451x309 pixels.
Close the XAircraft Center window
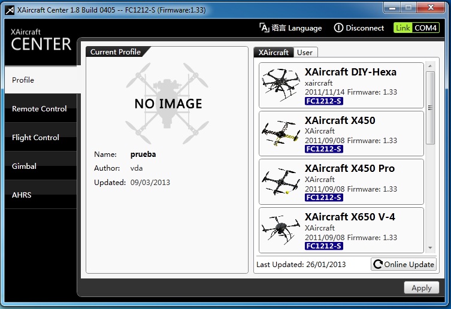tap(431, 8)
